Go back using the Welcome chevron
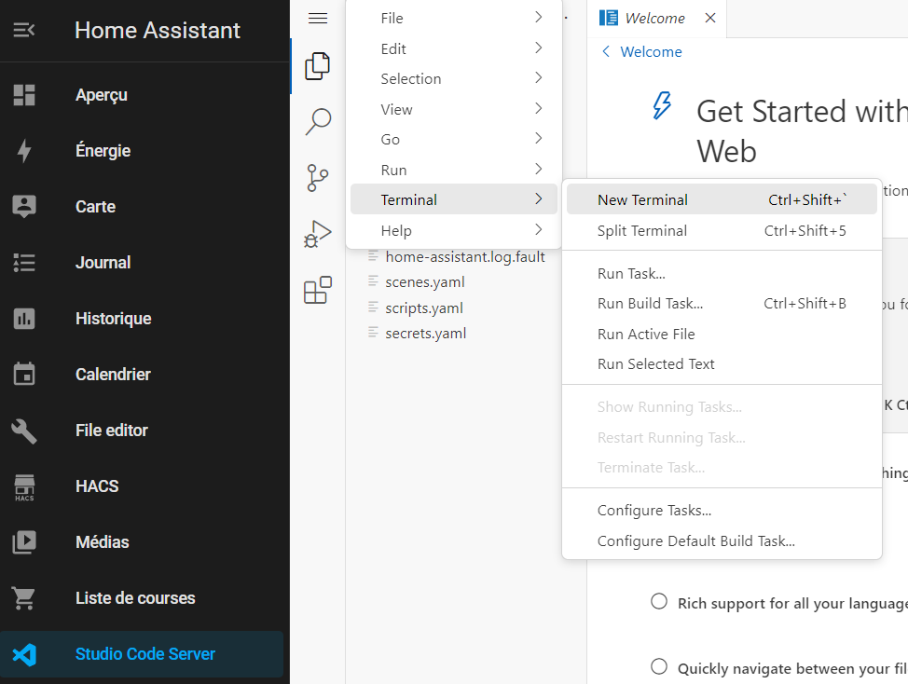 [x=606, y=51]
